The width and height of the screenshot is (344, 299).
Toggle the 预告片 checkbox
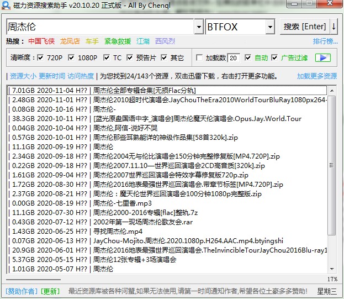coord(130,57)
